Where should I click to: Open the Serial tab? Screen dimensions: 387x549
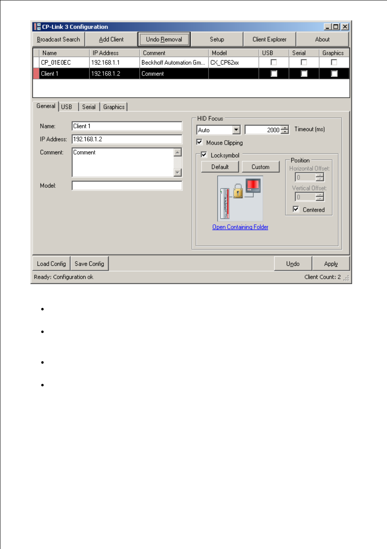pyautogui.click(x=89, y=107)
